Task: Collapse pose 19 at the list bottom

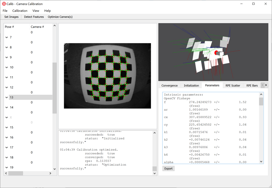Action: (6, 167)
